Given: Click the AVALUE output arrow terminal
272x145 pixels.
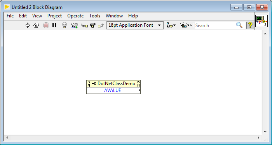Looking at the screenshot, I should 139,90.
